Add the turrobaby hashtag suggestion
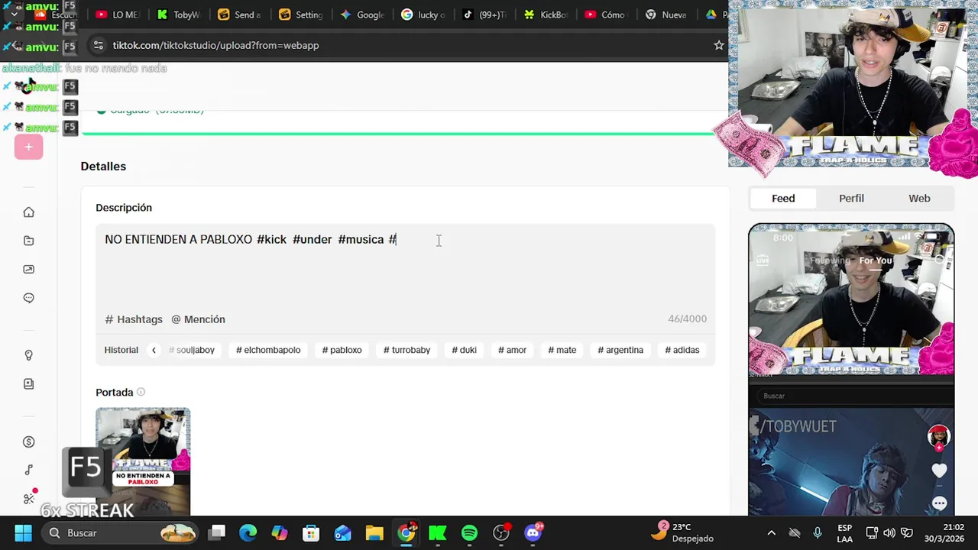978x550 pixels. (x=406, y=350)
